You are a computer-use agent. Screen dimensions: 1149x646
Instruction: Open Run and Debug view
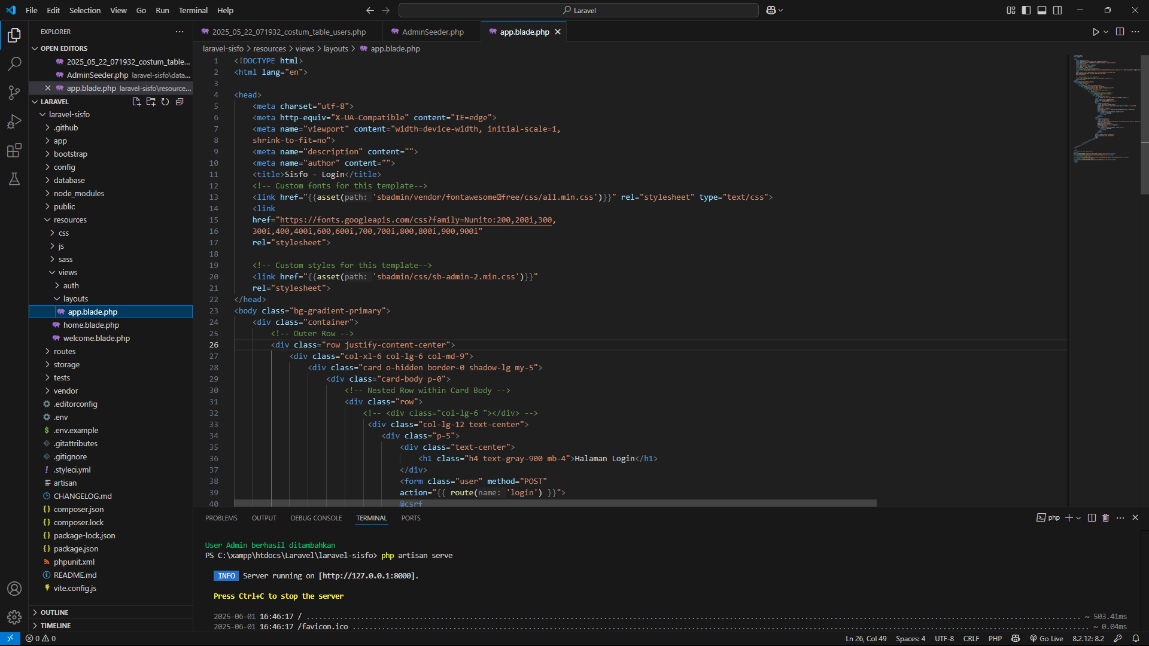click(x=14, y=121)
